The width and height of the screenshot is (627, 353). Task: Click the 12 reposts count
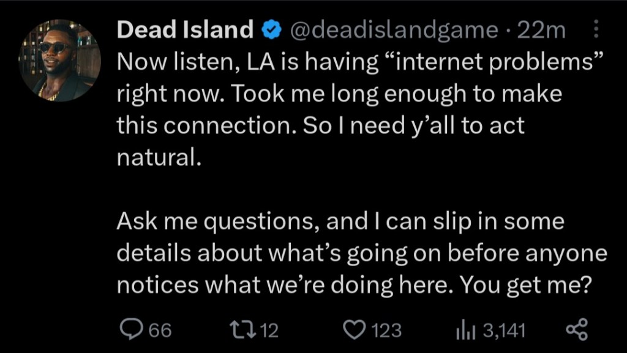tap(269, 331)
